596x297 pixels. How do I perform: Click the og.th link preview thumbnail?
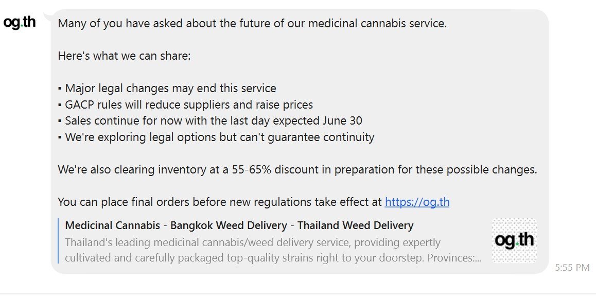(514, 240)
